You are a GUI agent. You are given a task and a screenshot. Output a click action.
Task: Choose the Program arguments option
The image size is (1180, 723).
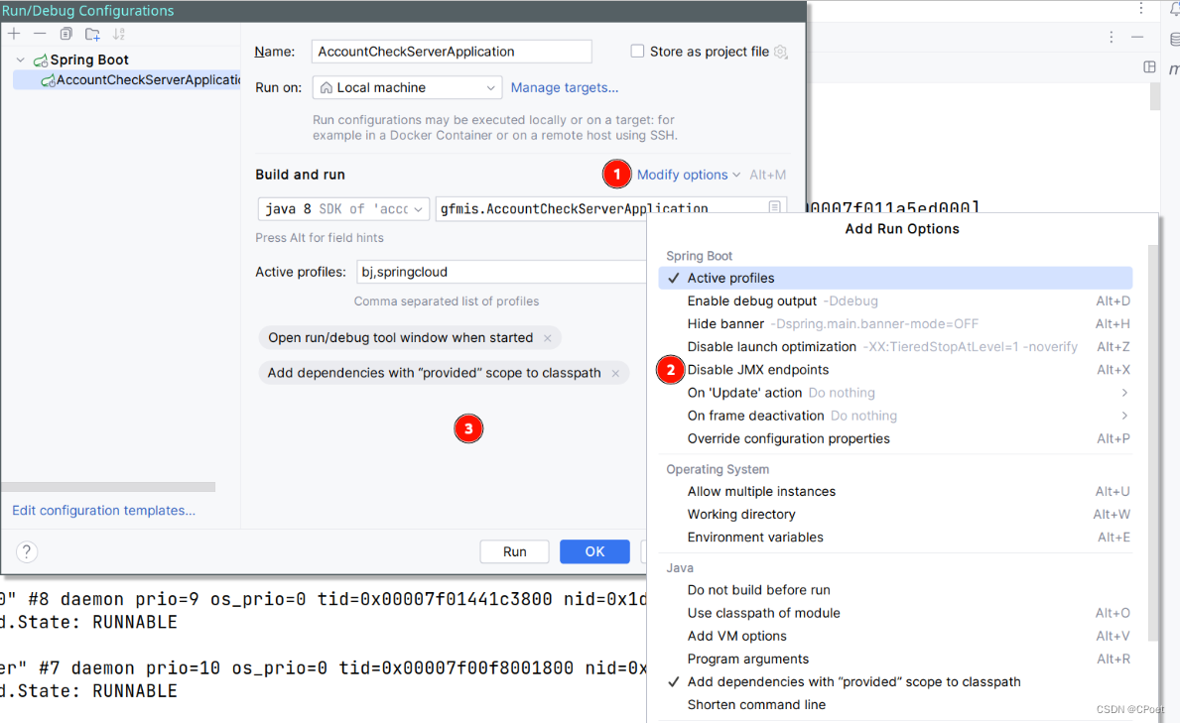(895, 660)
